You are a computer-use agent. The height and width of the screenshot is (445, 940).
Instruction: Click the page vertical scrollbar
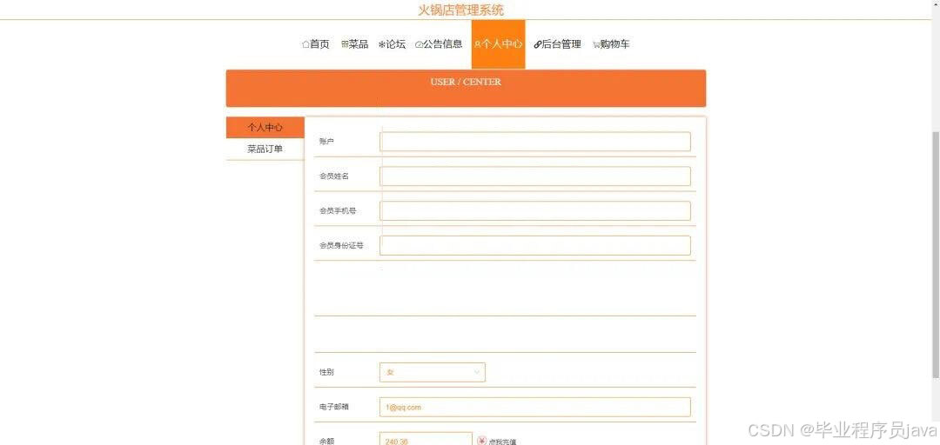point(935,255)
